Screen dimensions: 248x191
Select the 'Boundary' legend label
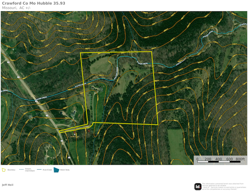click(11, 170)
